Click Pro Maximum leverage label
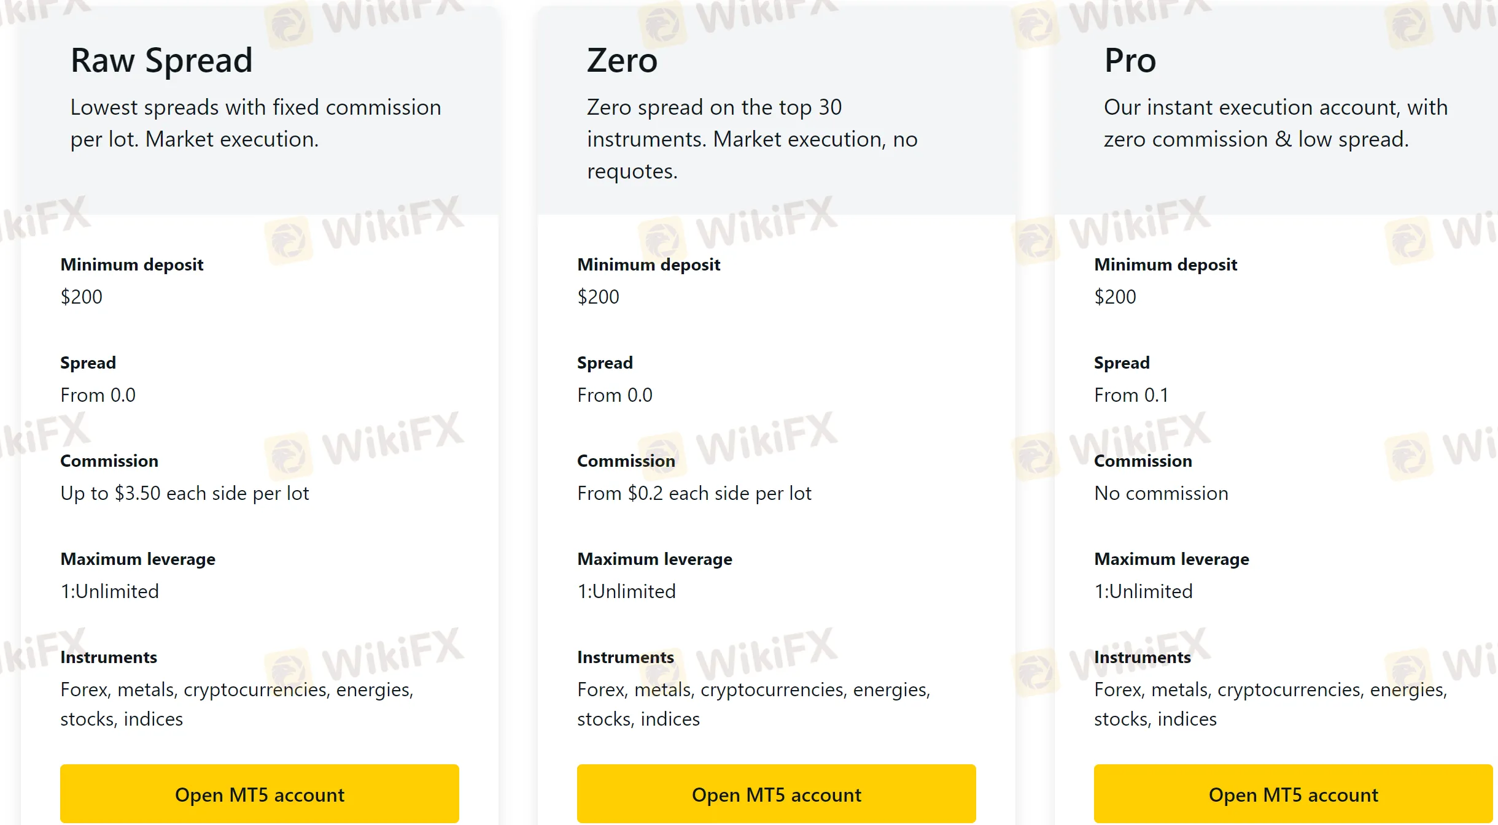 (1171, 559)
